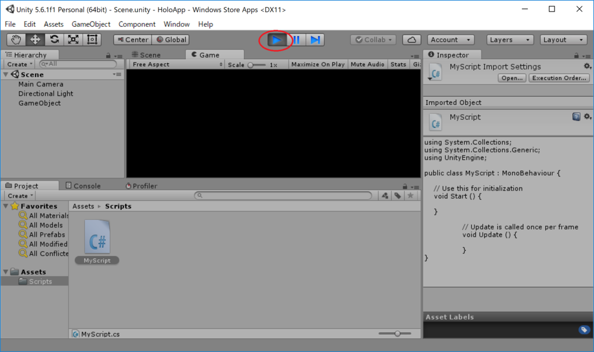Click the Execution Order... button
The image size is (594, 352).
pyautogui.click(x=559, y=78)
